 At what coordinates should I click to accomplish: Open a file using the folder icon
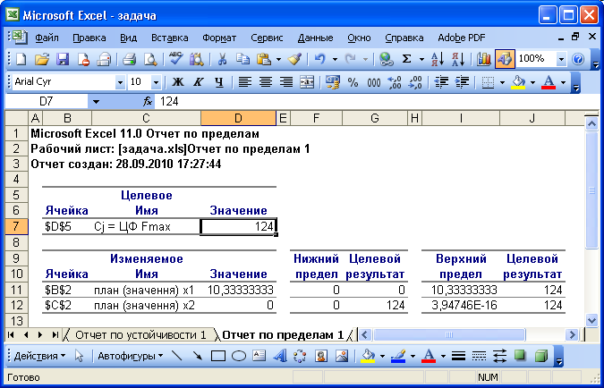coord(42,59)
